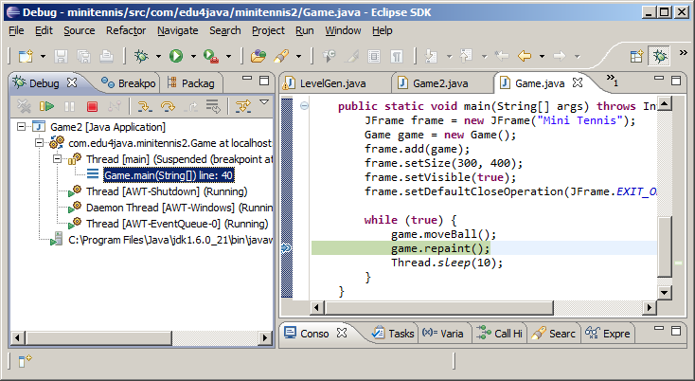Screen dimensions: 695x381
Task: Toggle Block Selection Mode icon
Action: click(x=374, y=56)
